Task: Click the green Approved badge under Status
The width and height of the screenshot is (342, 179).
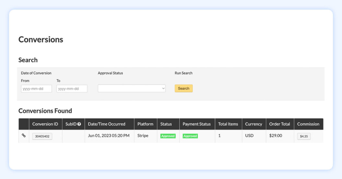Action: pyautogui.click(x=168, y=136)
